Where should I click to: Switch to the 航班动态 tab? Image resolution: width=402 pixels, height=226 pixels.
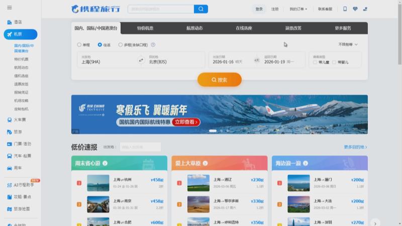click(x=194, y=28)
